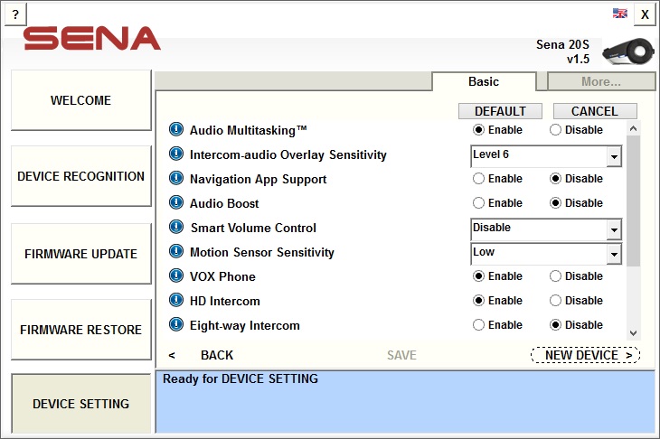Click the SENA logo

[91, 38]
